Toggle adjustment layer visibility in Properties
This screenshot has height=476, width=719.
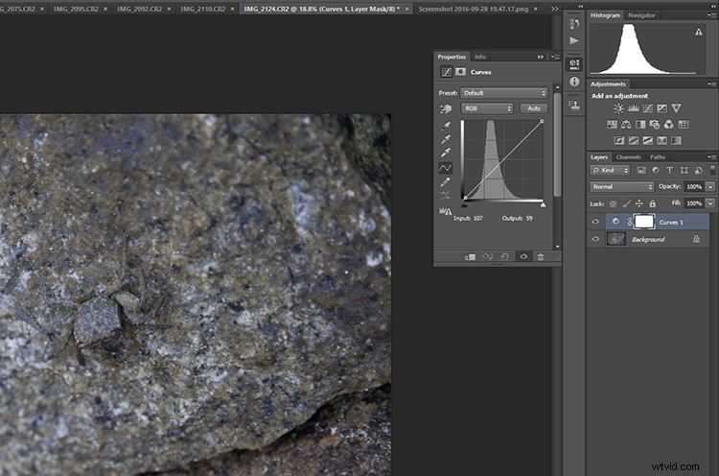[523, 256]
